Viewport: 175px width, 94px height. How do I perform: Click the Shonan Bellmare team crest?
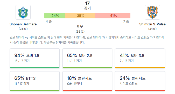23,12
